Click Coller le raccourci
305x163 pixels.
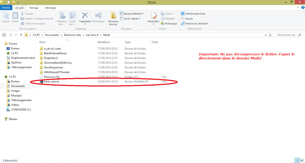(x=33, y=23)
